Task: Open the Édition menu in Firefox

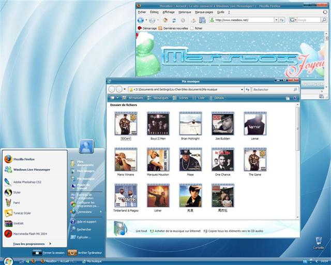Action: pos(154,12)
